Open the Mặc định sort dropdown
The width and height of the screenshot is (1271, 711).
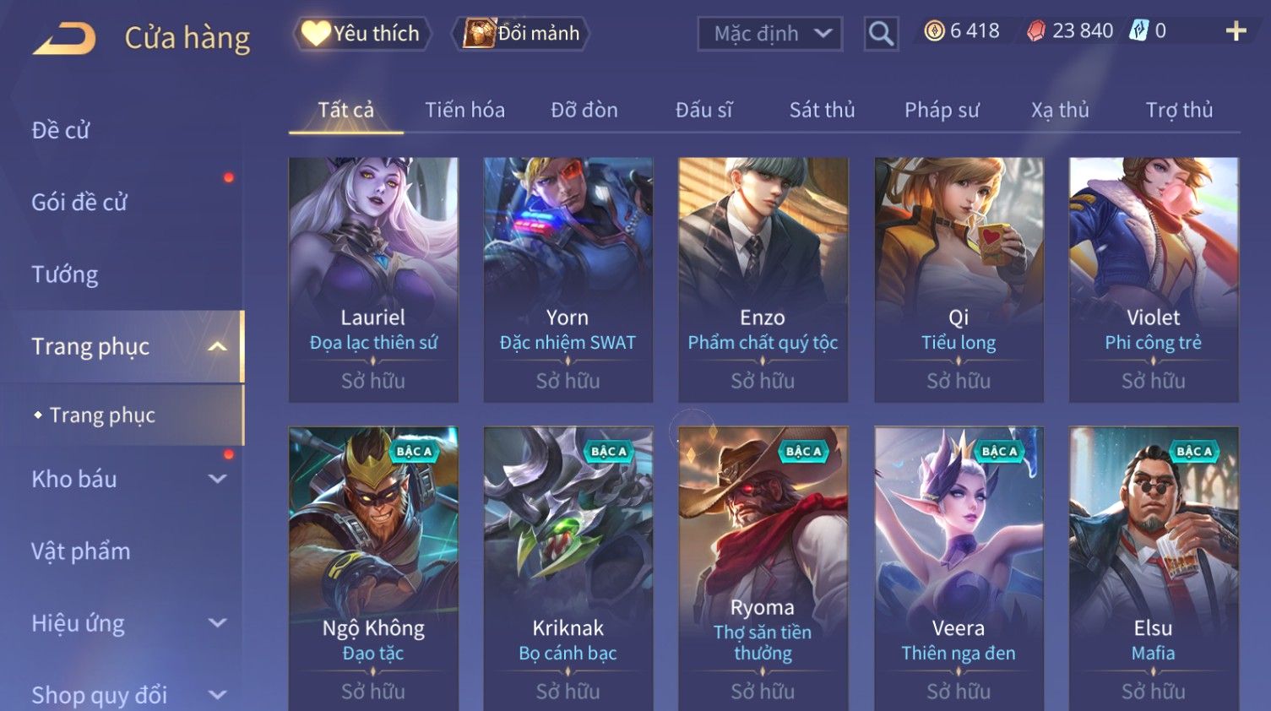770,34
